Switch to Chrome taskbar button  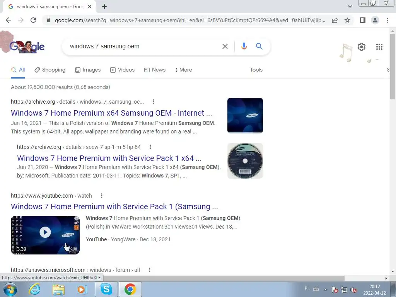pos(130,289)
